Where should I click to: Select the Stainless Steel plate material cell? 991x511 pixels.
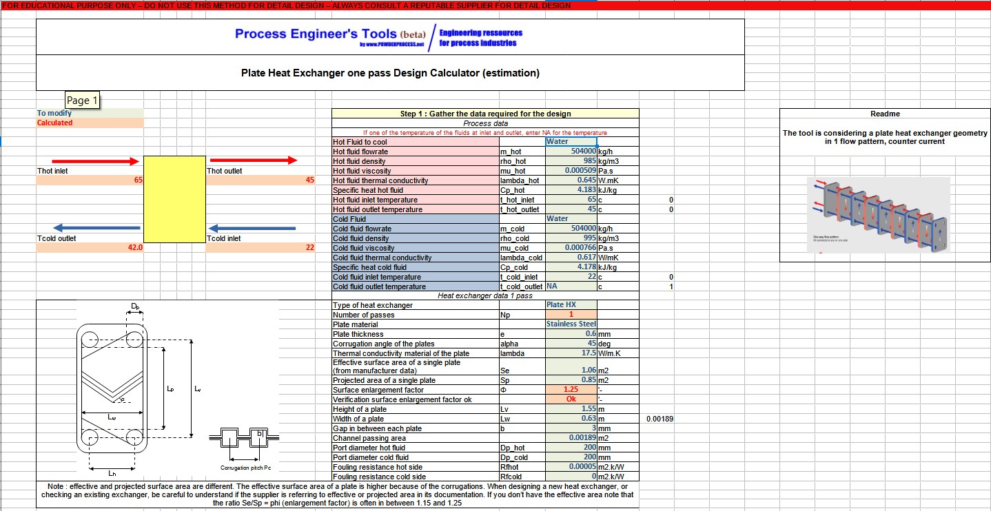click(x=570, y=324)
